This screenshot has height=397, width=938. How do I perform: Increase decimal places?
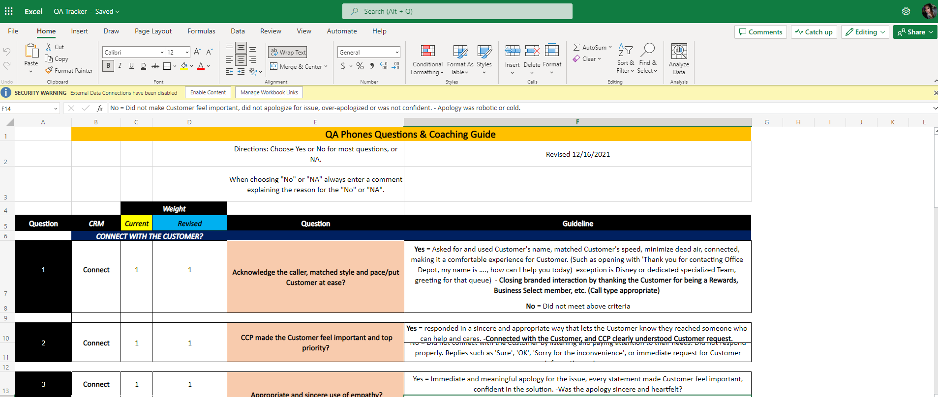pos(384,66)
